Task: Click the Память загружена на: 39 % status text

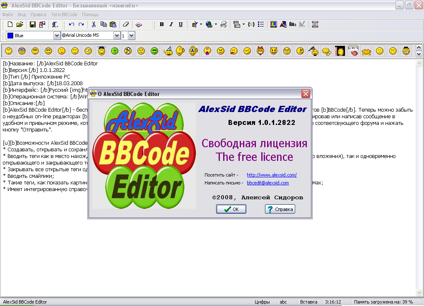Action: pos(383,302)
